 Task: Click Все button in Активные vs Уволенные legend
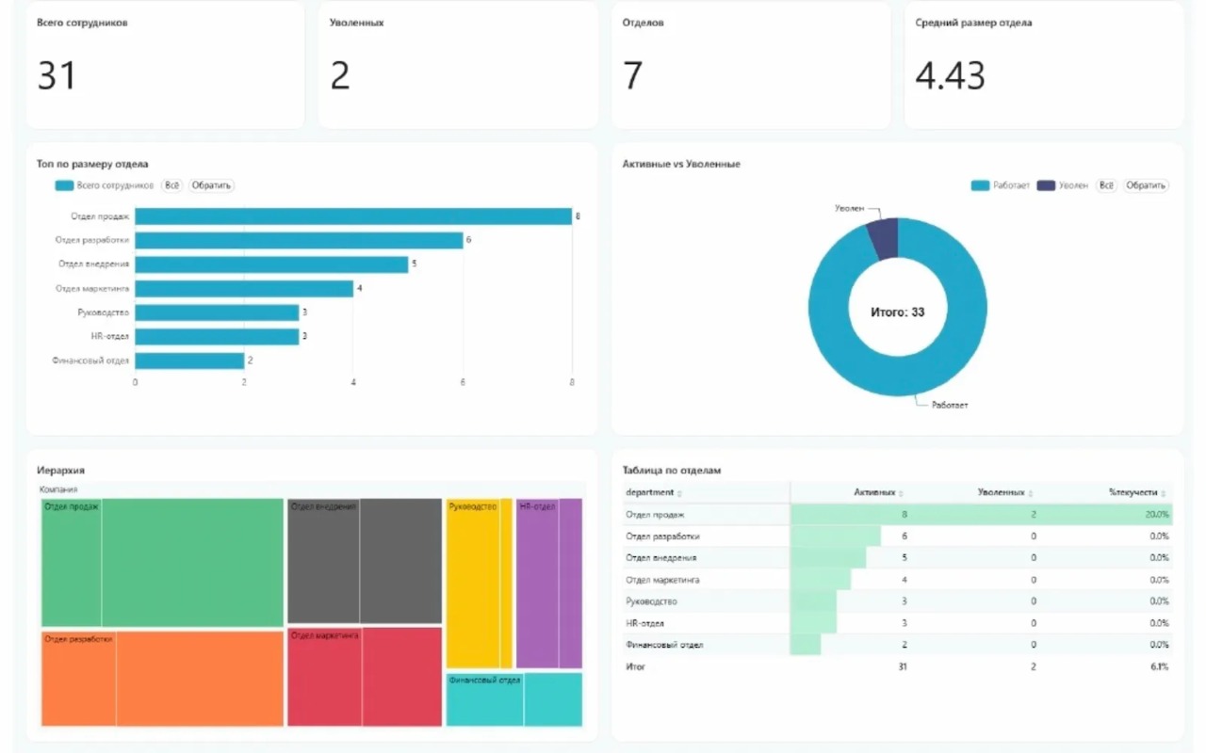[1107, 185]
